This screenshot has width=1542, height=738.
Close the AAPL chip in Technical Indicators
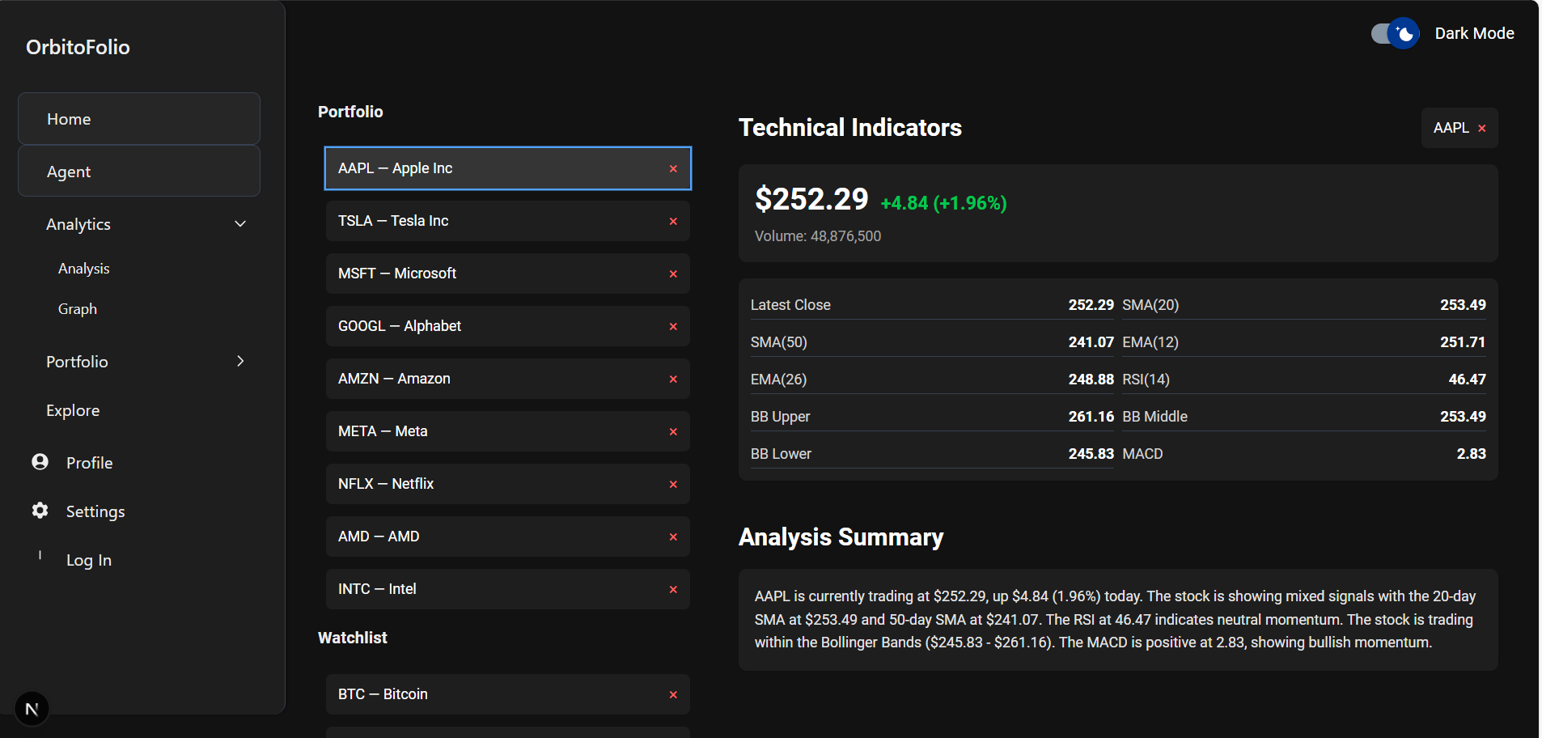1482,128
